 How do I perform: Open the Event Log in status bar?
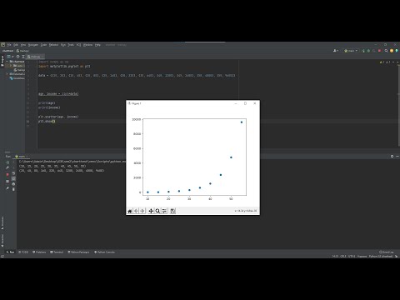pyautogui.click(x=387, y=252)
